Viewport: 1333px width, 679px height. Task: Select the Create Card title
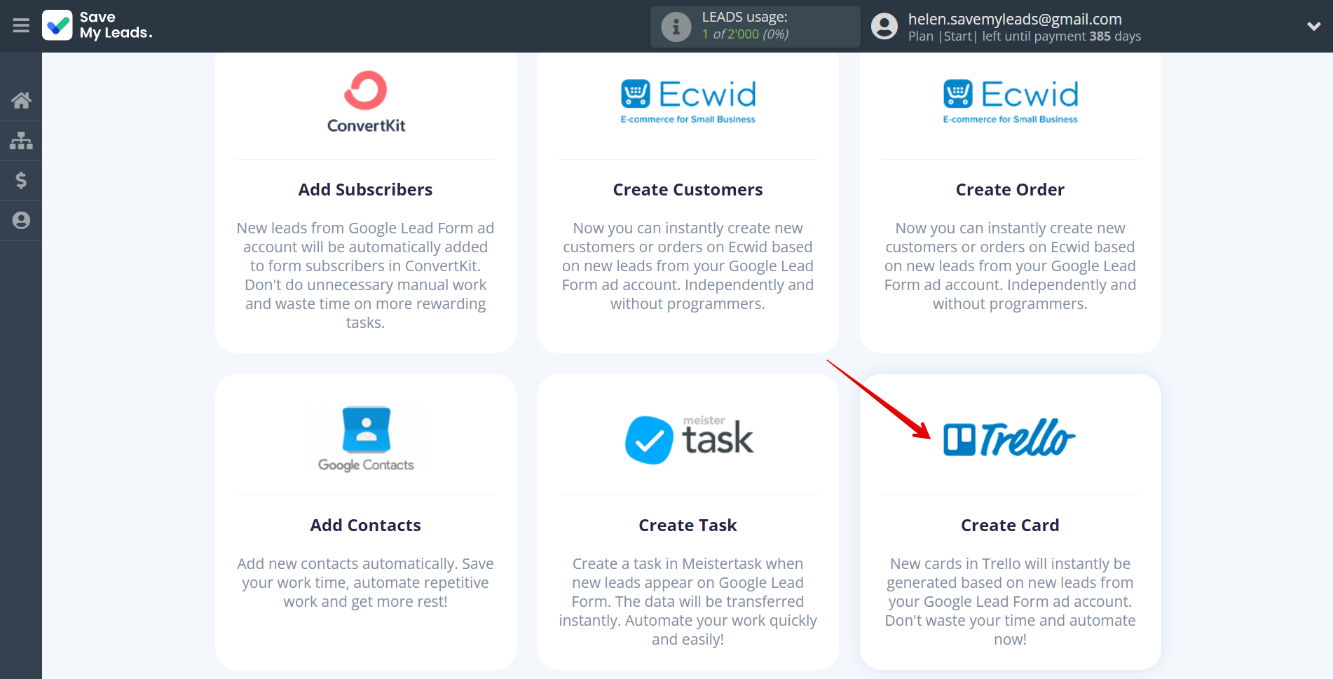coord(1010,526)
